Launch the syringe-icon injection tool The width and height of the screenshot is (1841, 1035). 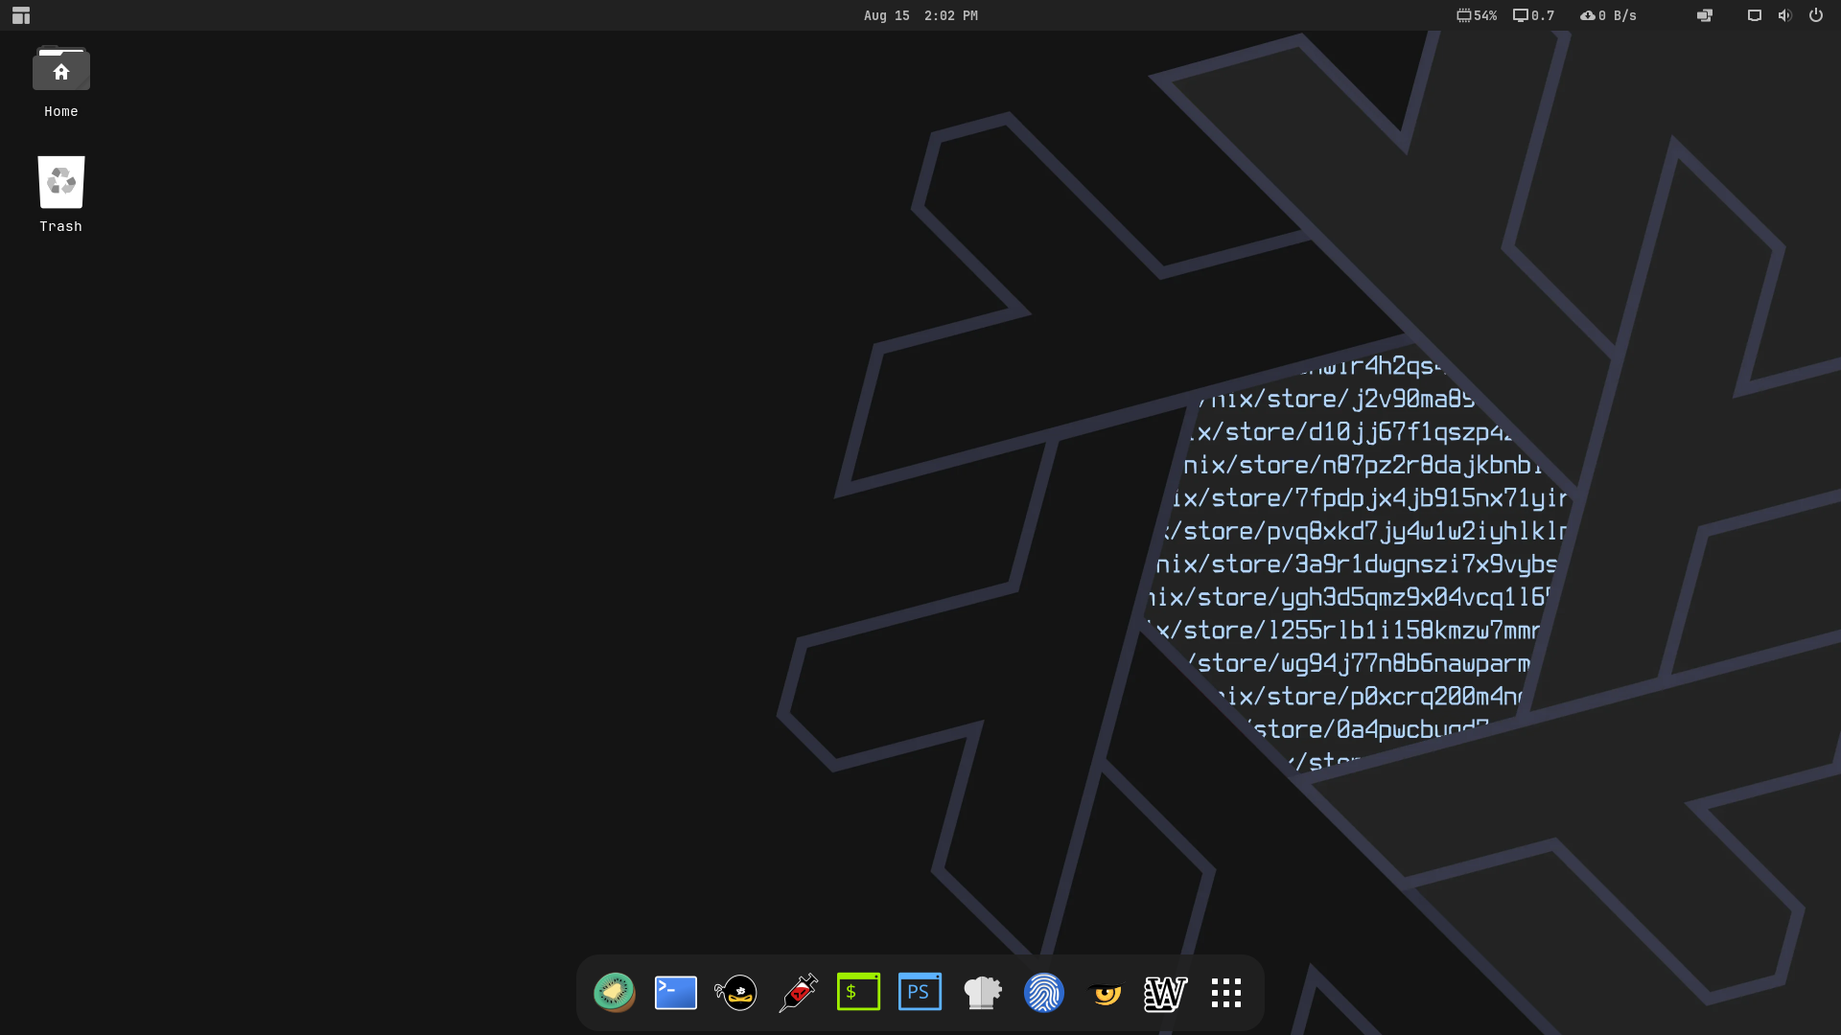pos(797,992)
